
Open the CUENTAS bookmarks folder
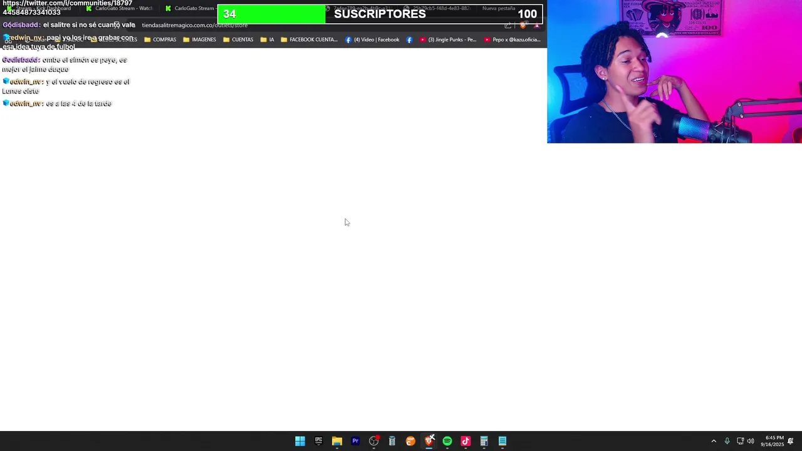(x=238, y=39)
